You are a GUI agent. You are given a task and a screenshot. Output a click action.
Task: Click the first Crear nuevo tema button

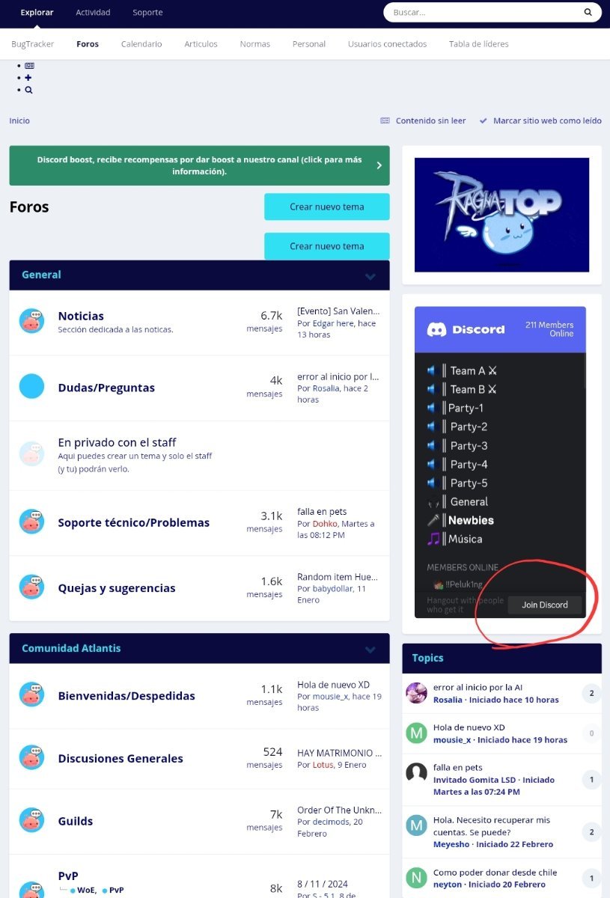click(327, 207)
